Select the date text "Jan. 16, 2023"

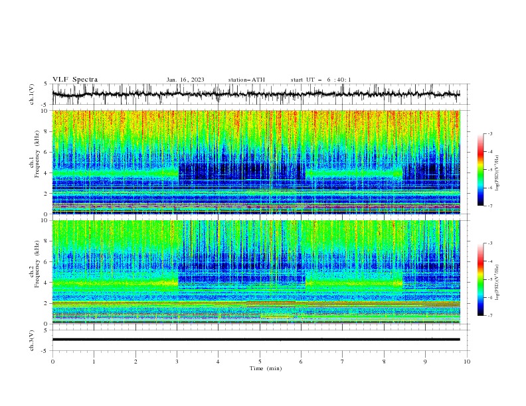(x=185, y=80)
